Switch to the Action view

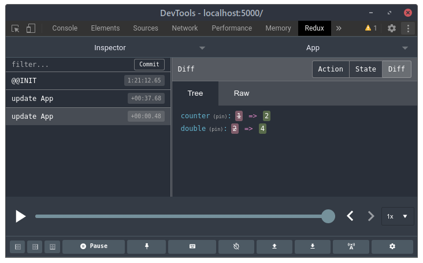point(331,69)
